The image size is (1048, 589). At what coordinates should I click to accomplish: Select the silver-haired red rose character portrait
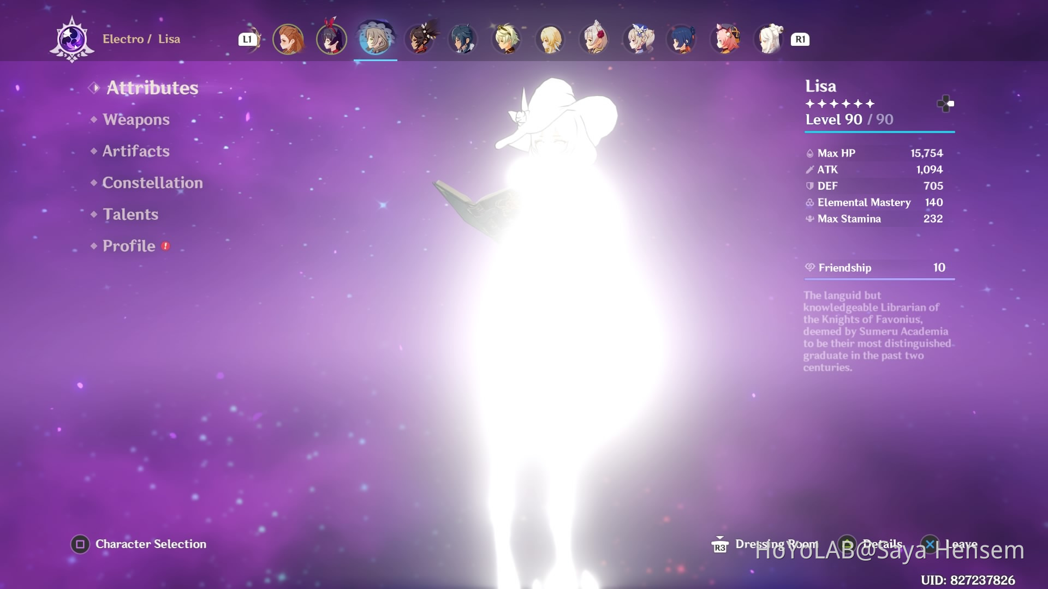point(594,39)
